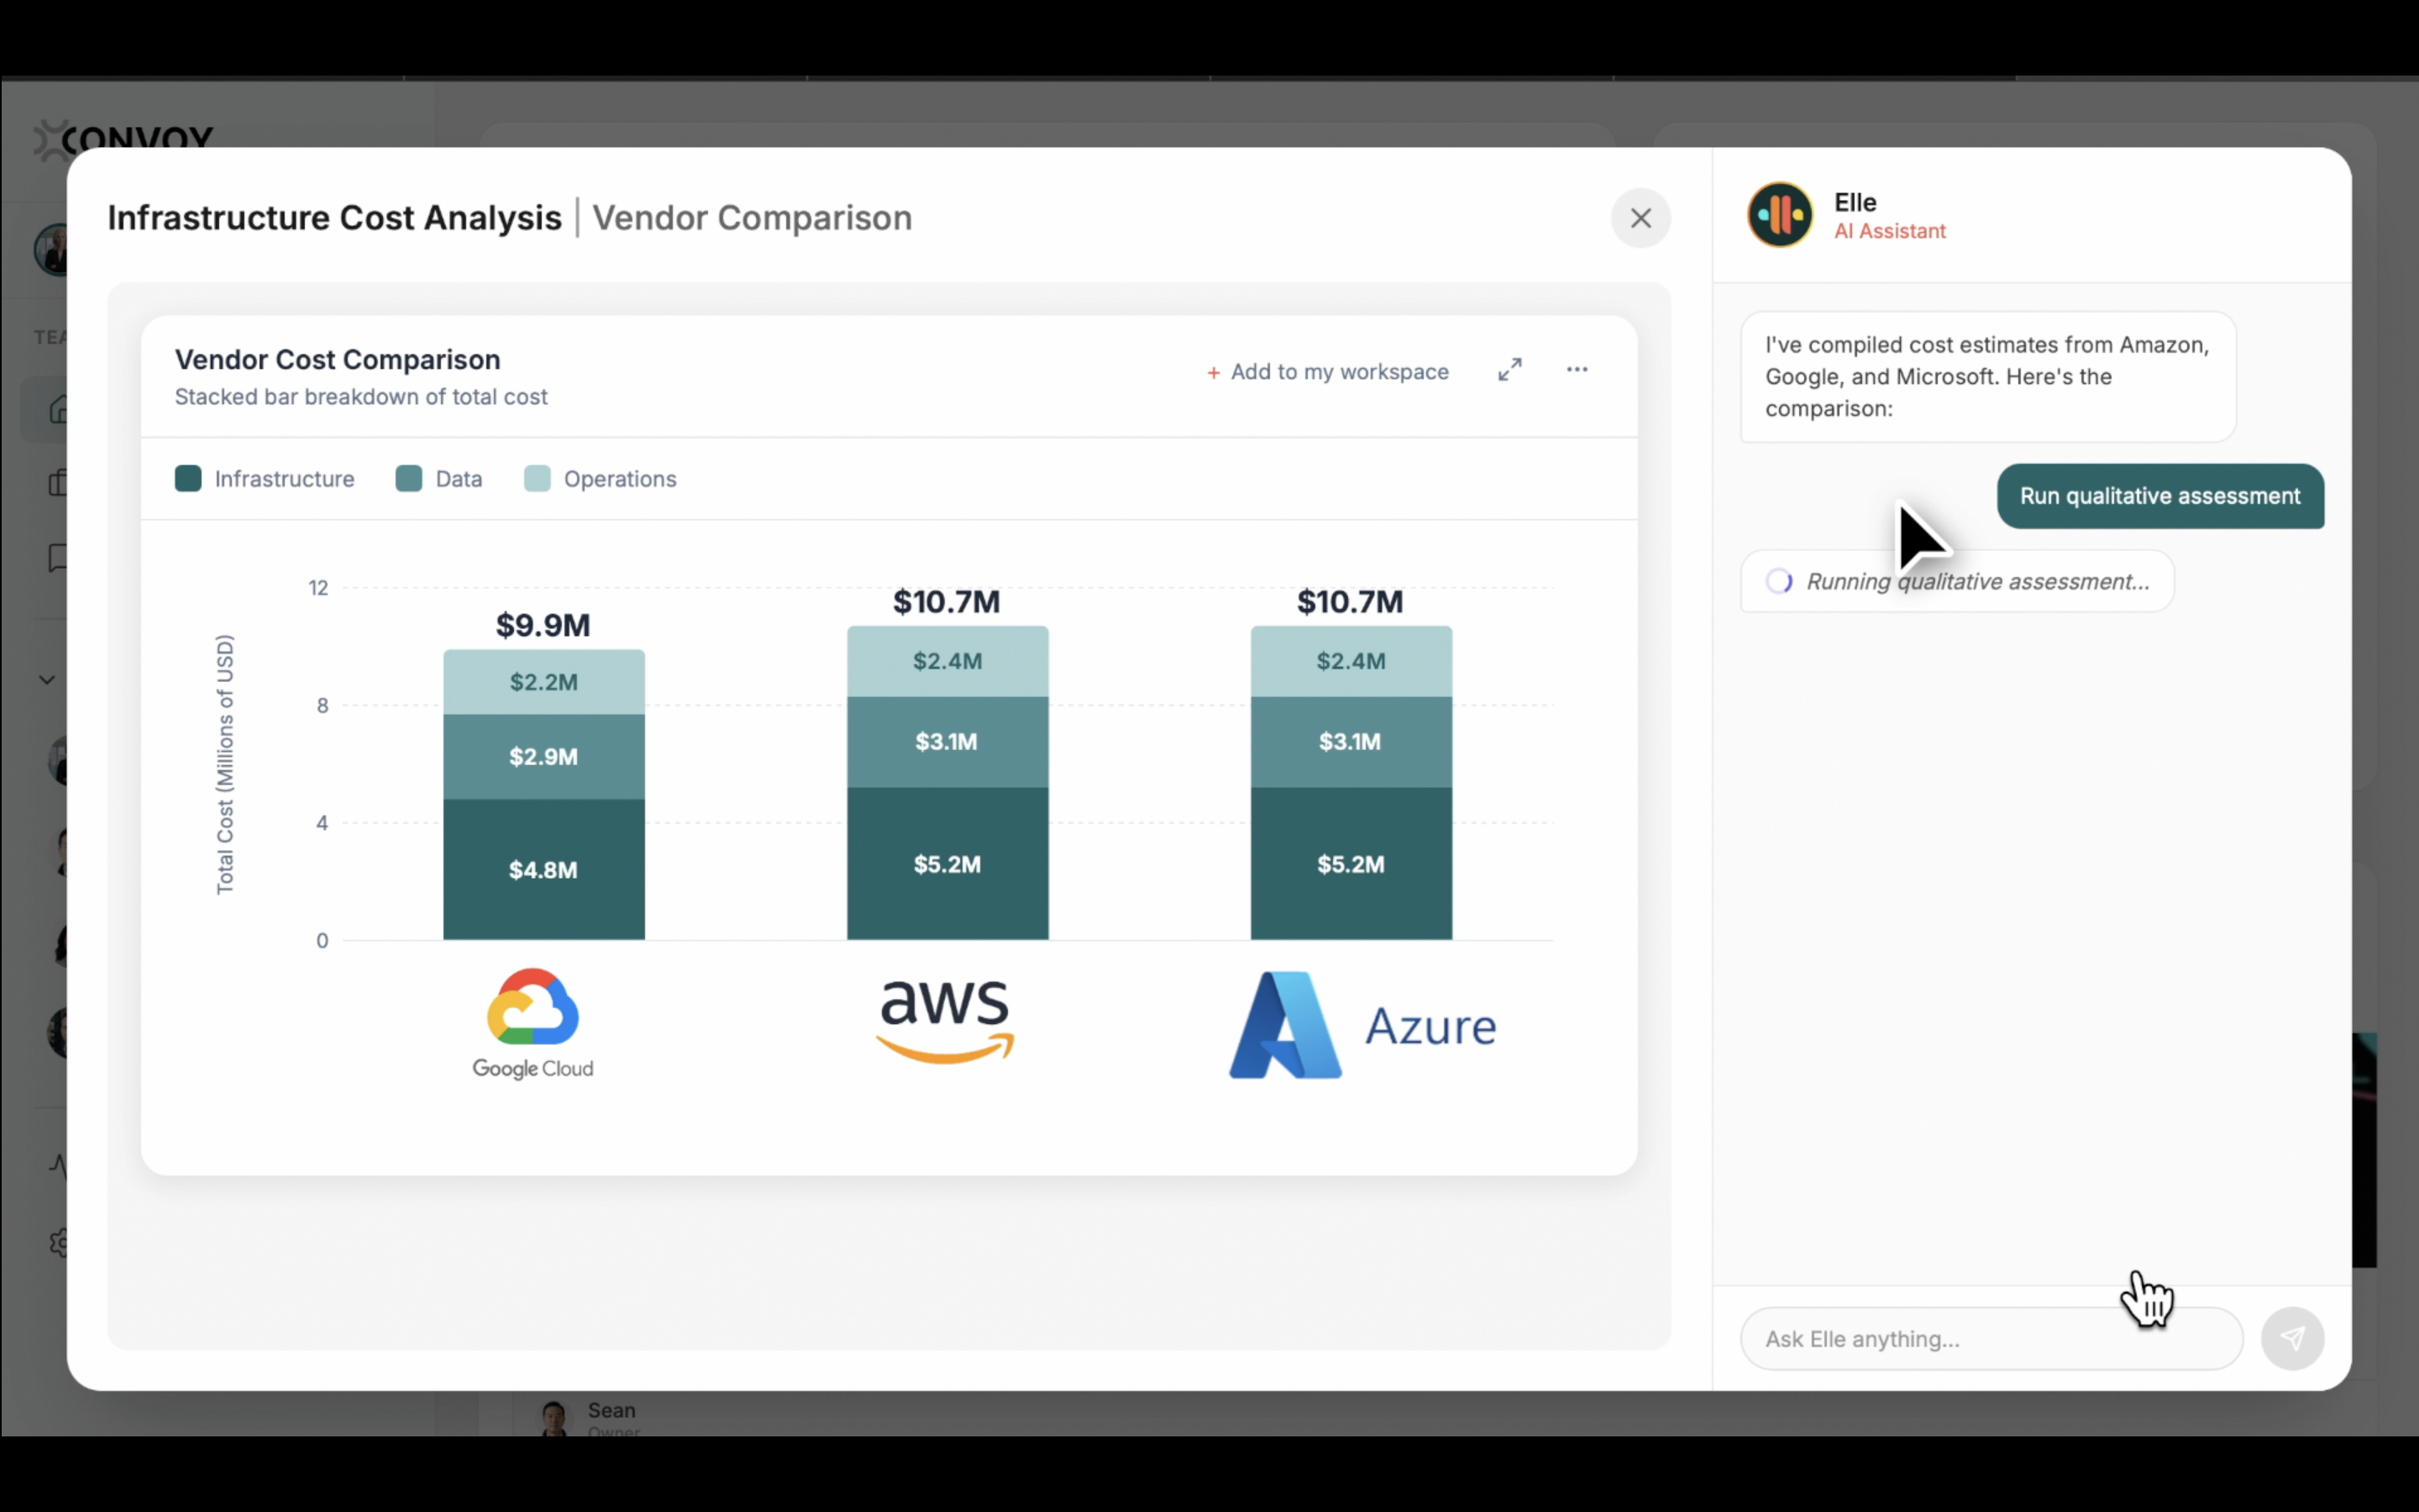Click the running assessment spinner icon
Image resolution: width=2419 pixels, height=1512 pixels.
click(x=1779, y=581)
